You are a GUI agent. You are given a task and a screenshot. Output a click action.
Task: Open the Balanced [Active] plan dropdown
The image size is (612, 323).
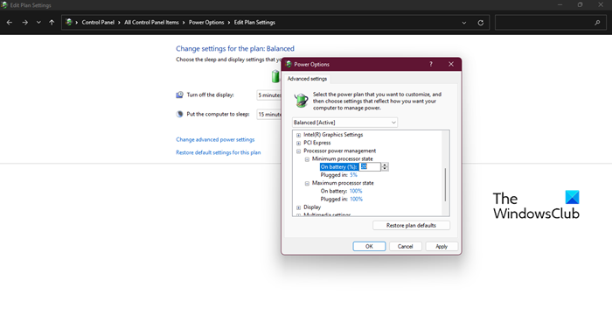pyautogui.click(x=344, y=123)
